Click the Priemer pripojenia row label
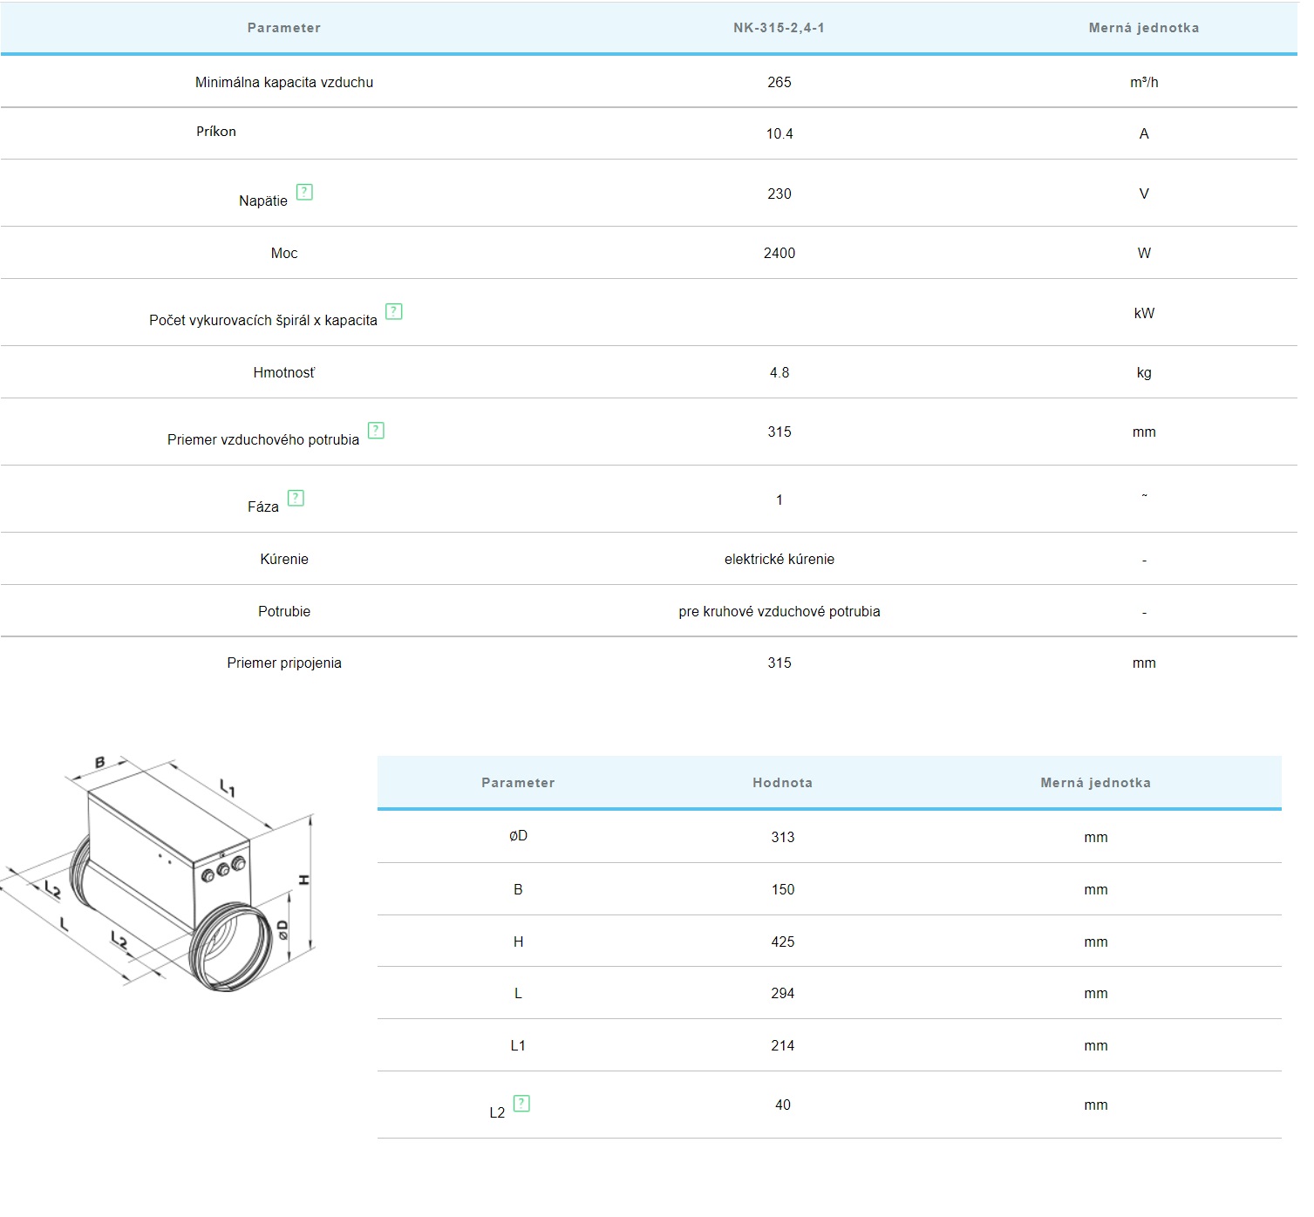 283,663
